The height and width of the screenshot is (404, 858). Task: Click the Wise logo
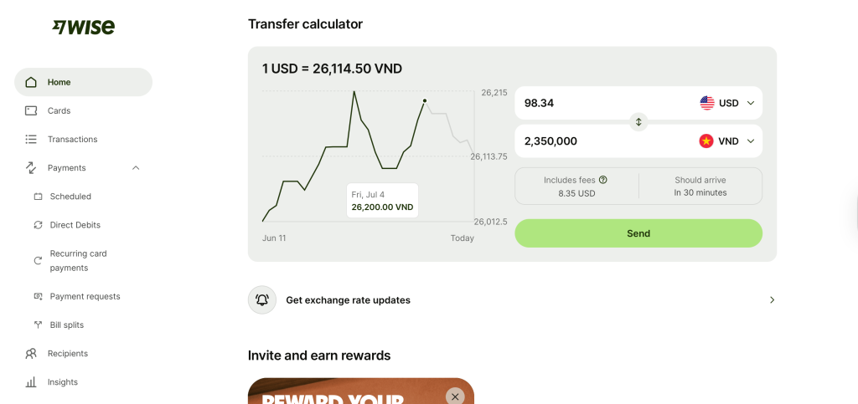click(x=83, y=27)
